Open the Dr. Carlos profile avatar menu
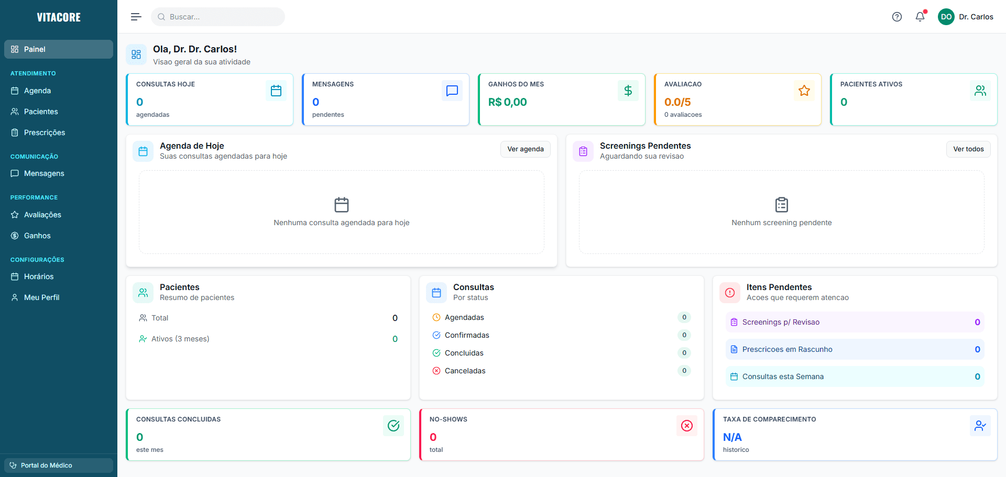 coord(946,17)
